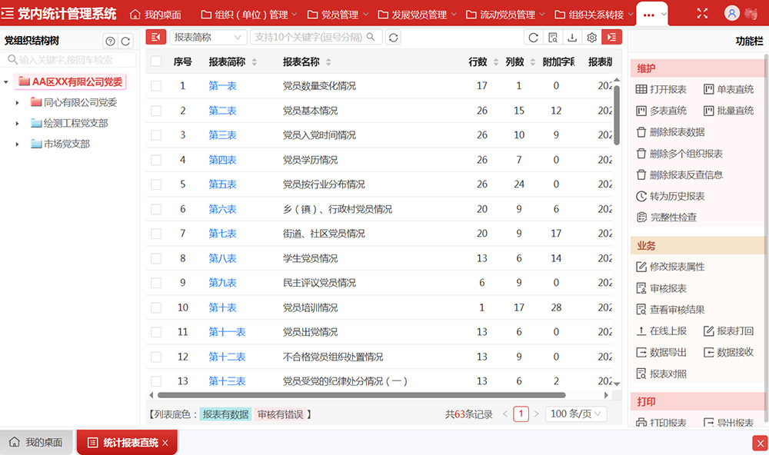Check the row for 党员数量变化情况
Screen dimensions: 769x455
point(156,86)
